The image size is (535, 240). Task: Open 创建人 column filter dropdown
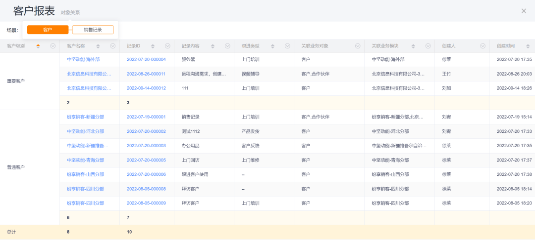[483, 46]
